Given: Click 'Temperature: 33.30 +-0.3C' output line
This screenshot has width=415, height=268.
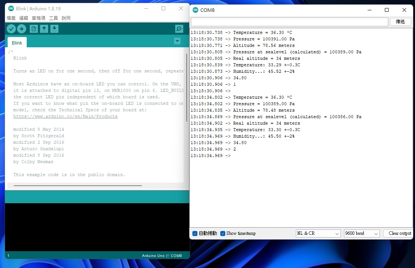Looking at the screenshot, I should 266,130.
